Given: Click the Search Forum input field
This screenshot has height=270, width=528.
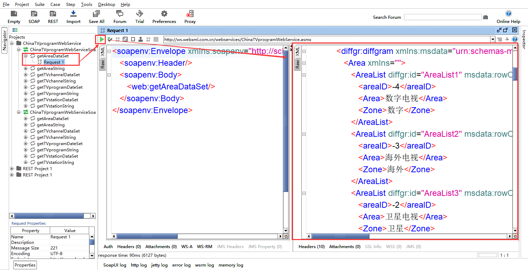Looking at the screenshot, I should point(443,17).
